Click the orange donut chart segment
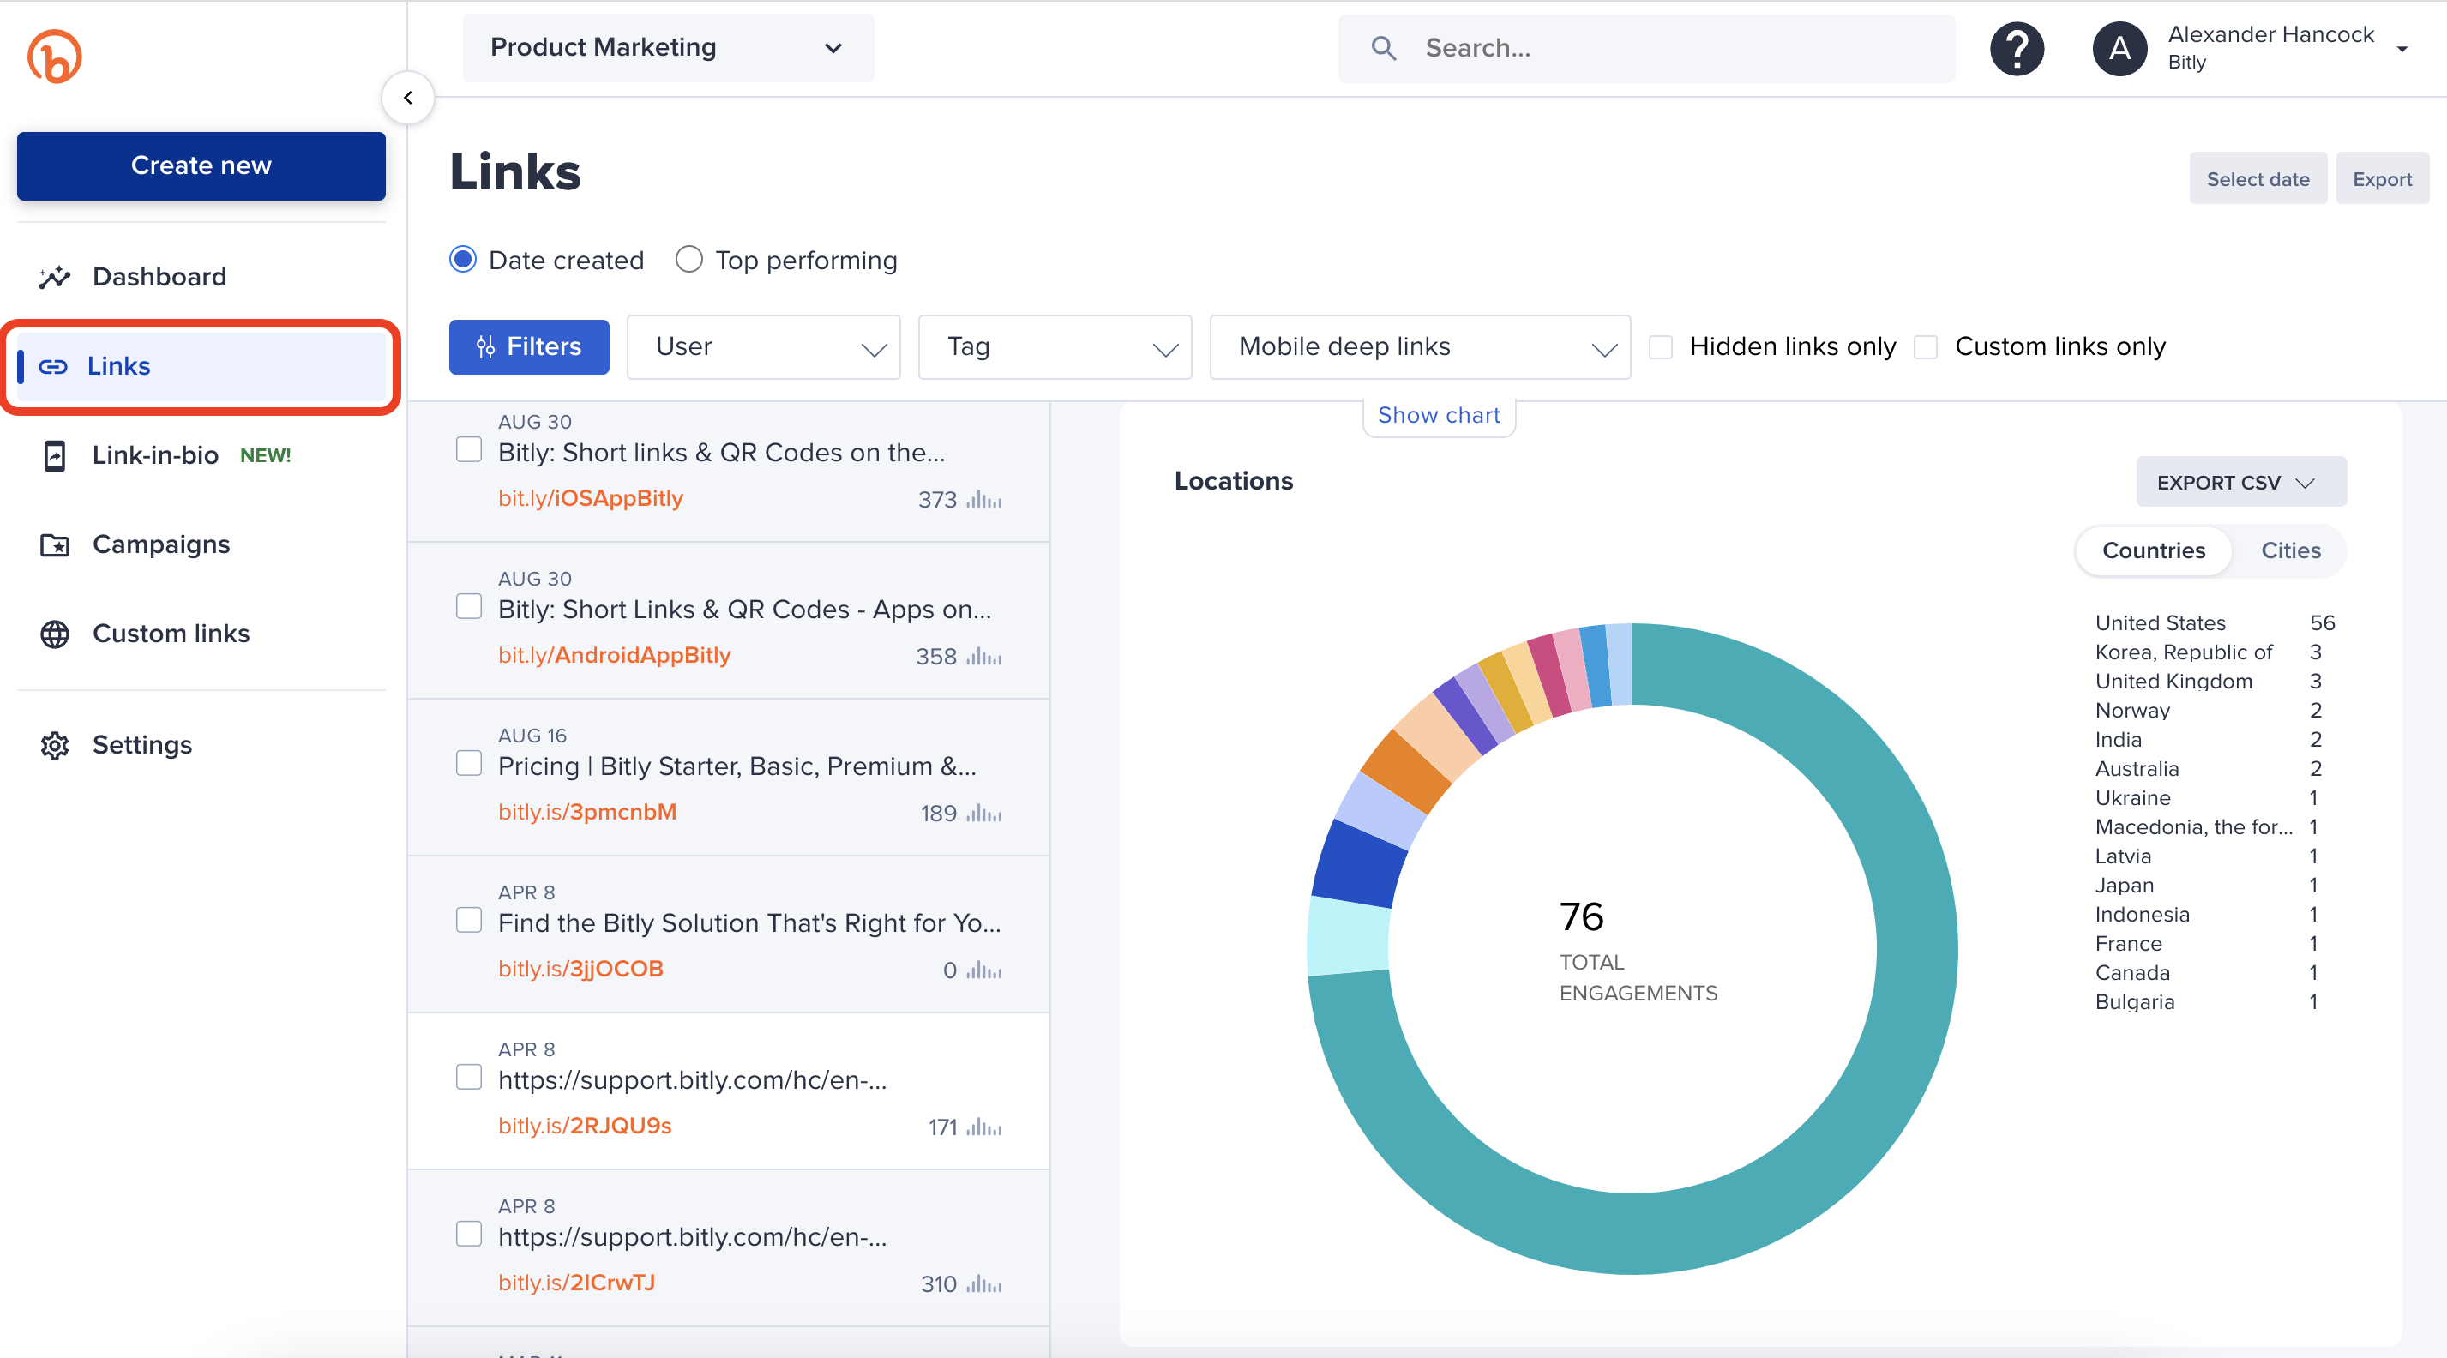 [x=1406, y=771]
